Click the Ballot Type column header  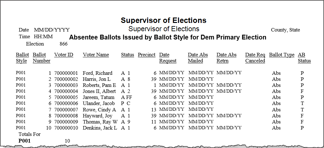pyautogui.click(x=282, y=55)
